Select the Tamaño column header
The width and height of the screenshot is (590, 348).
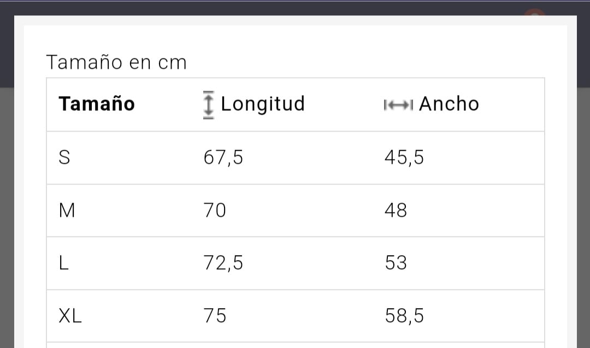coord(97,104)
